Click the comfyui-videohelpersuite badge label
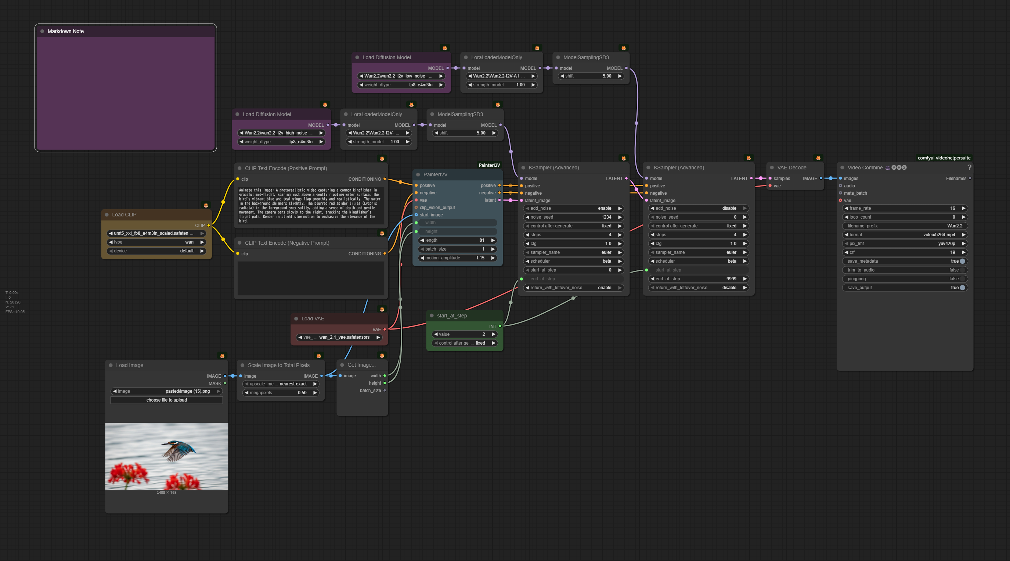This screenshot has width=1010, height=561. [944, 158]
